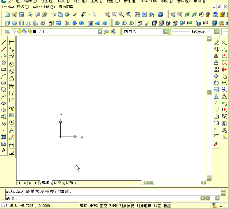Click the Undo arrow icon
Viewport: 229px width, 209px height.
tap(83, 14)
